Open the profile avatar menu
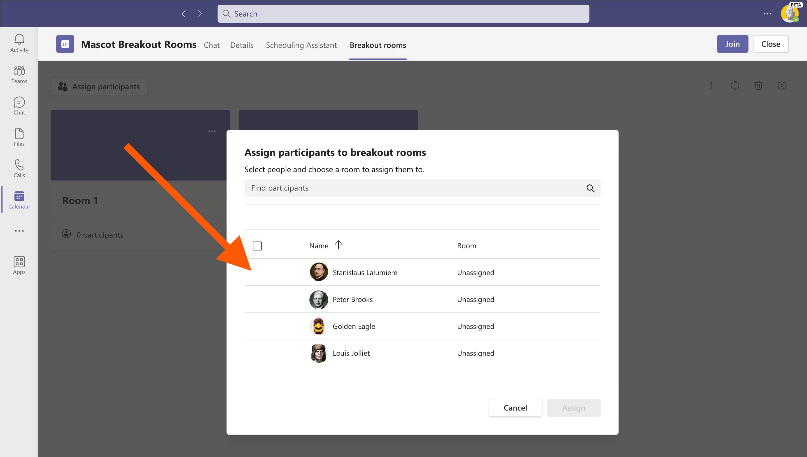Viewport: 807px width, 457px height. (x=789, y=14)
